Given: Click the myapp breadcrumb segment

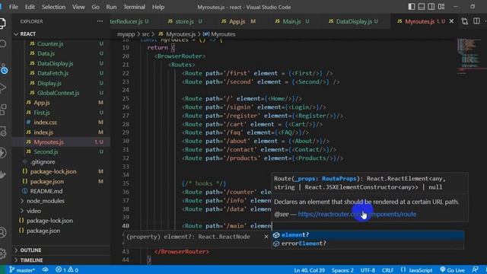Looking at the screenshot, I should point(126,34).
